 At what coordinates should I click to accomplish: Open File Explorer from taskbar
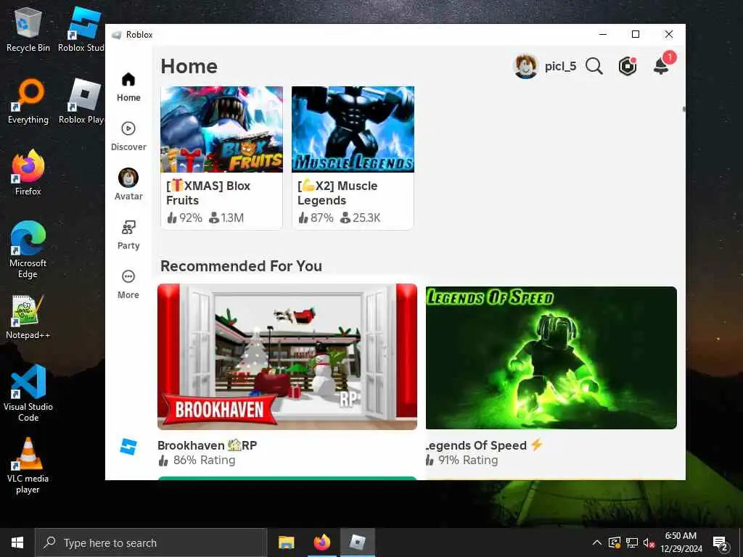click(286, 542)
